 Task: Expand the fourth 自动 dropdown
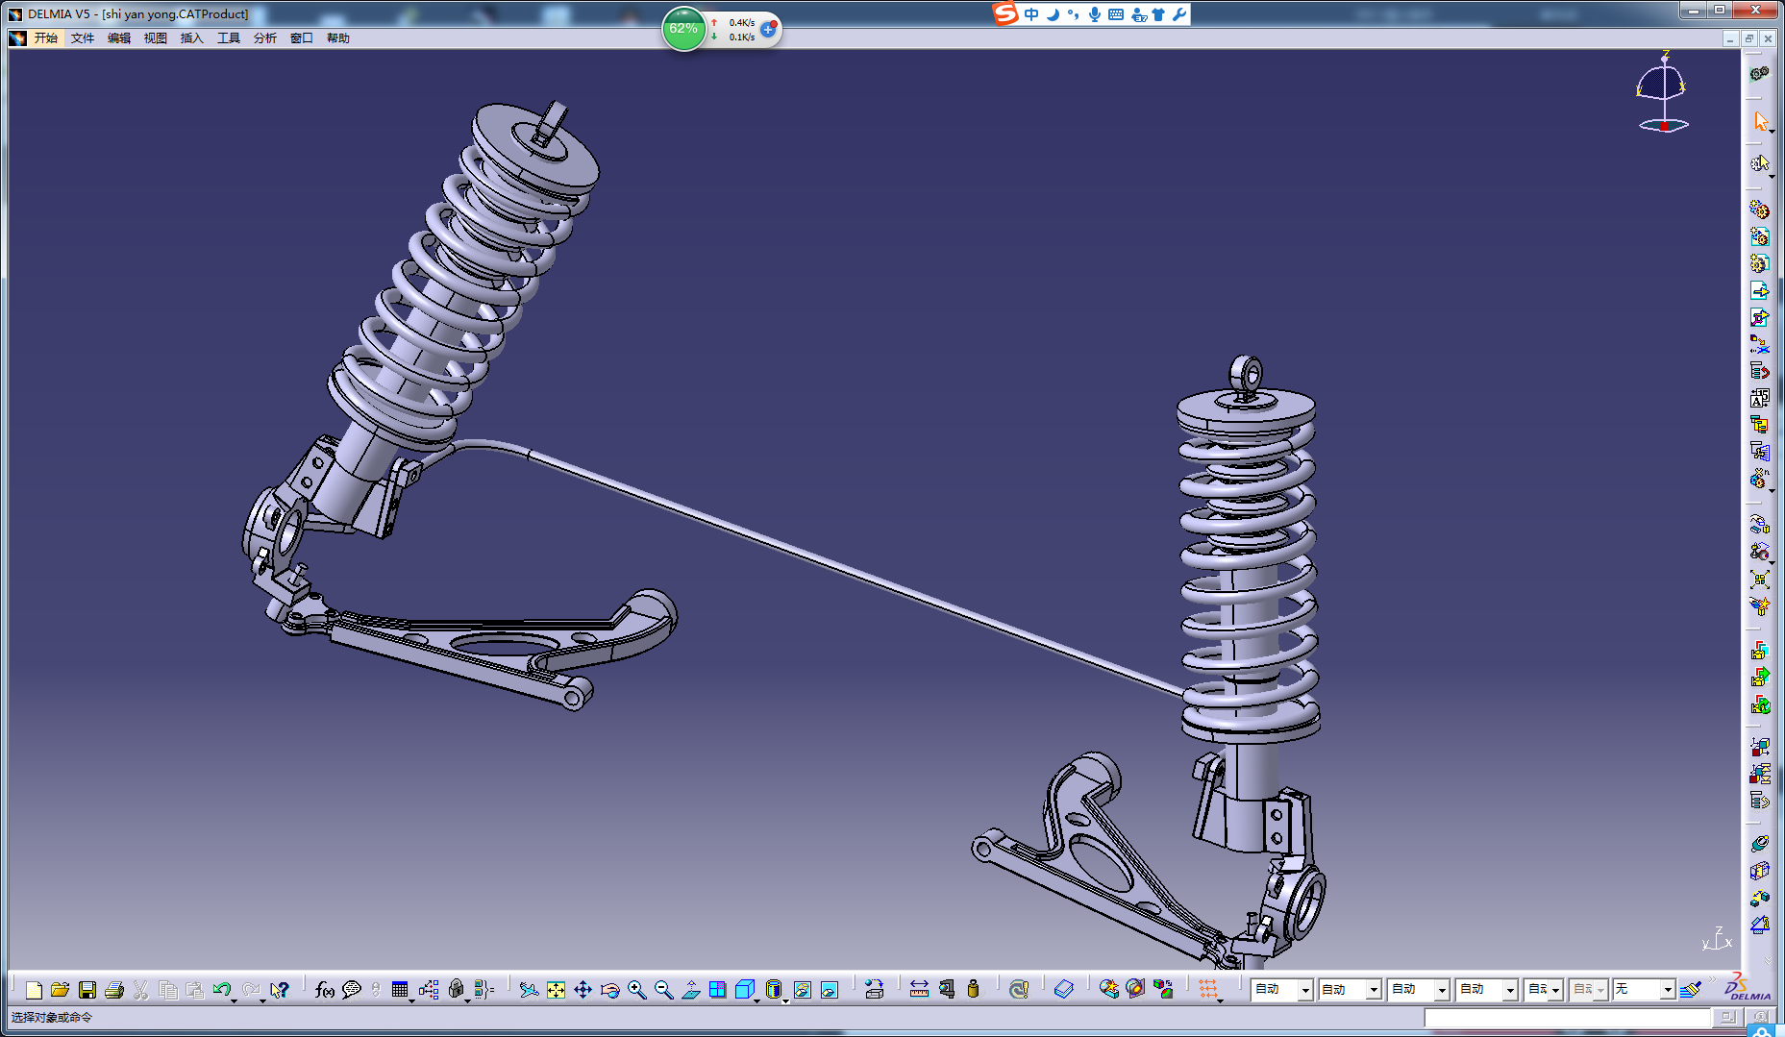[x=1510, y=990]
